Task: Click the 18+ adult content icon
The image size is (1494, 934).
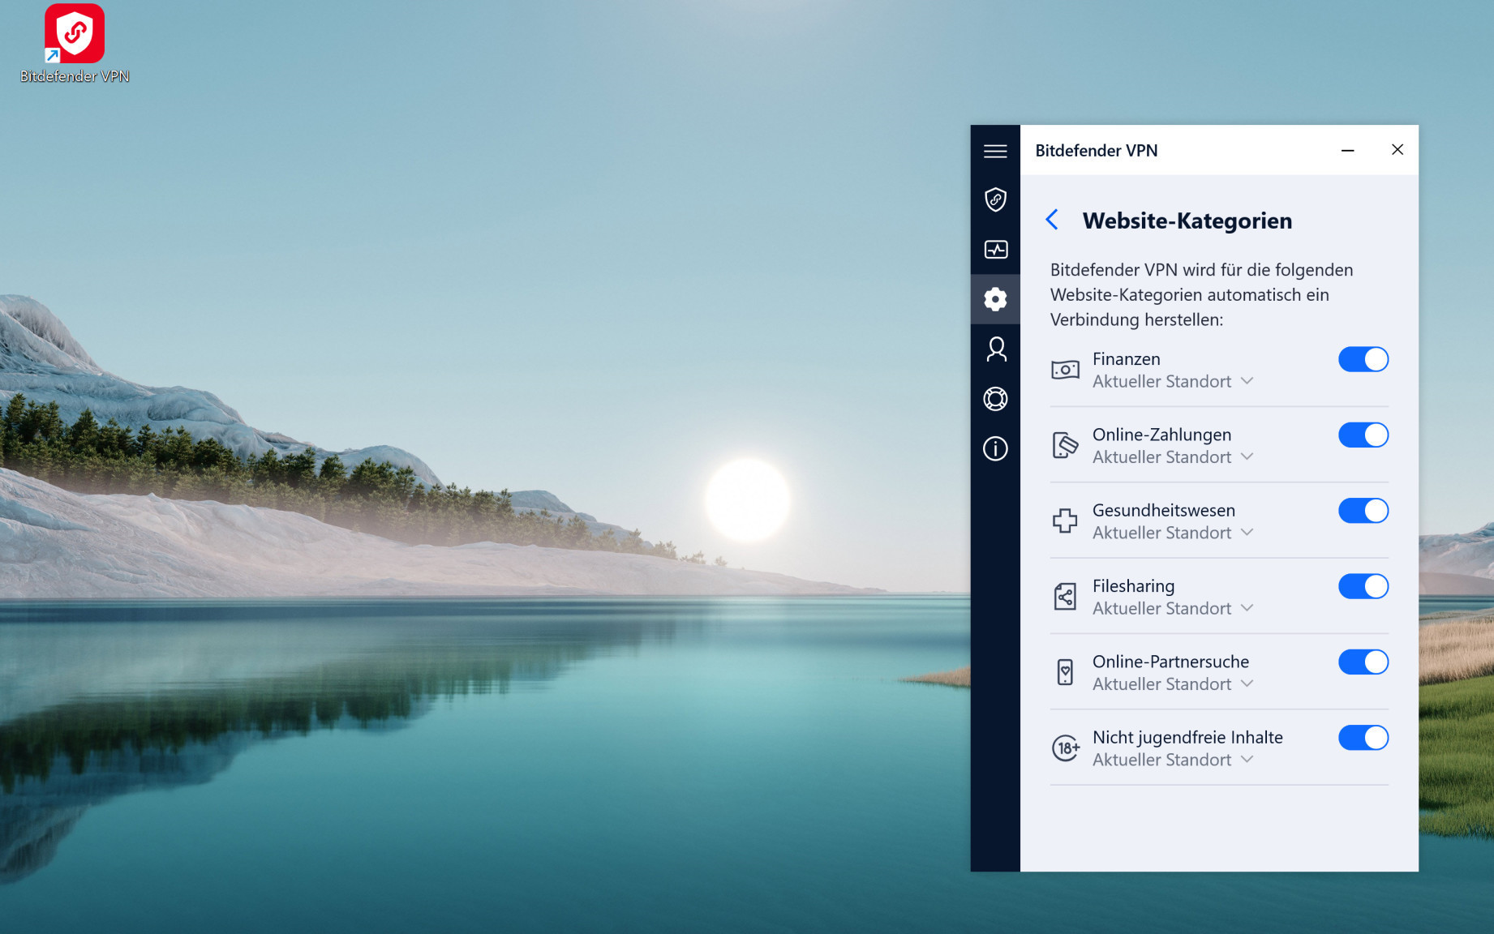Action: tap(1066, 748)
